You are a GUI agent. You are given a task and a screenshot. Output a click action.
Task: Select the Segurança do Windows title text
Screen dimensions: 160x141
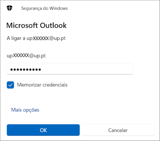44,8
